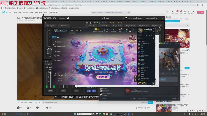The height and width of the screenshot is (116, 207).
Task: Adjust the Playback Link fader handle
Action: [x=50, y=73]
